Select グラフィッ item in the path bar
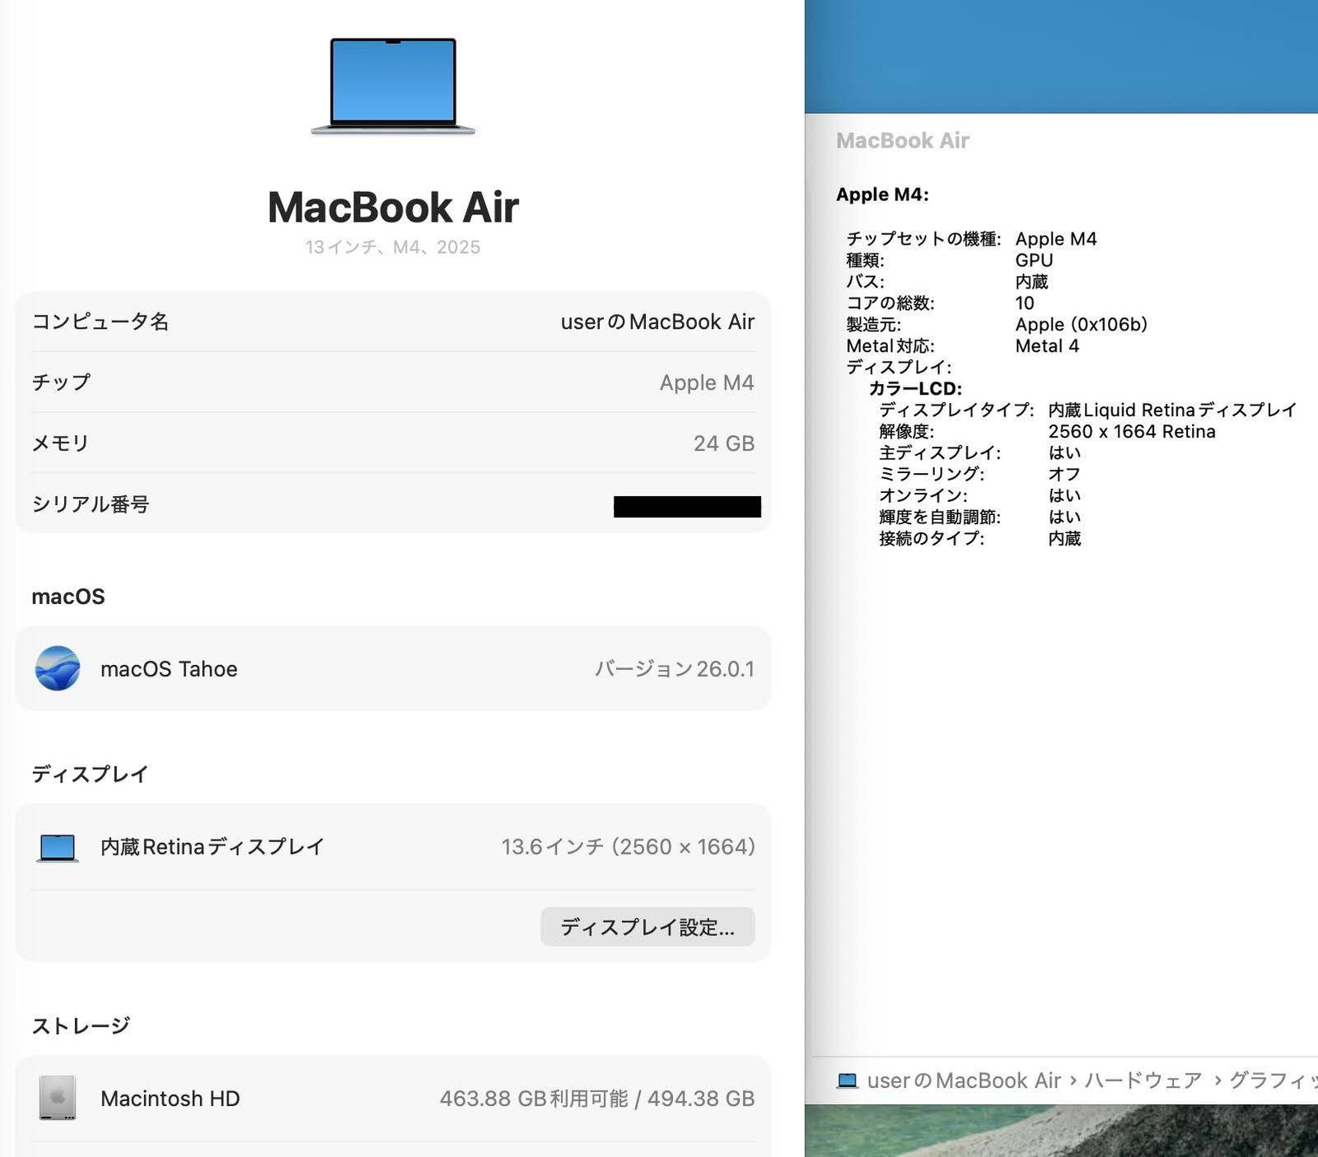Image resolution: width=1318 pixels, height=1157 pixels. (x=1273, y=1080)
